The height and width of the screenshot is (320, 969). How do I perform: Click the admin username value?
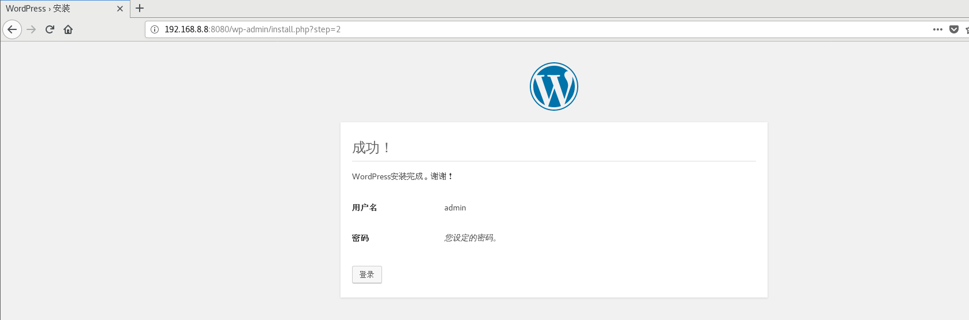coord(455,208)
